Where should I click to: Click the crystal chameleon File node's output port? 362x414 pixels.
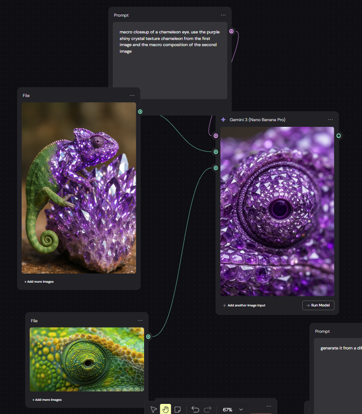tap(140, 112)
